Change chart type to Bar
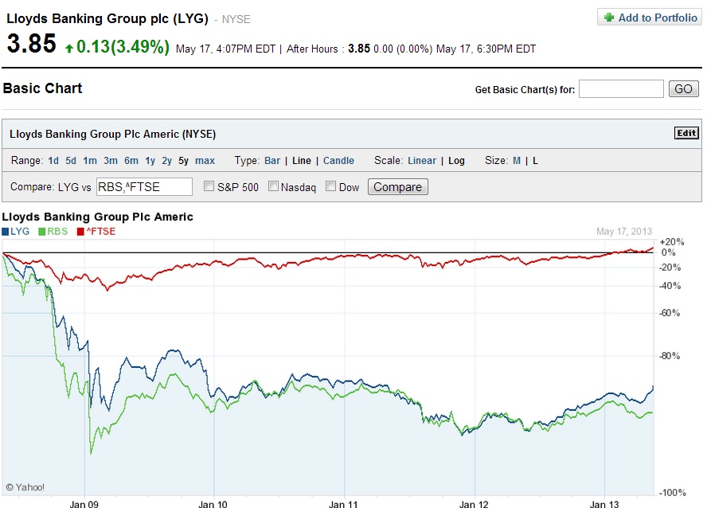The image size is (707, 508). [272, 161]
